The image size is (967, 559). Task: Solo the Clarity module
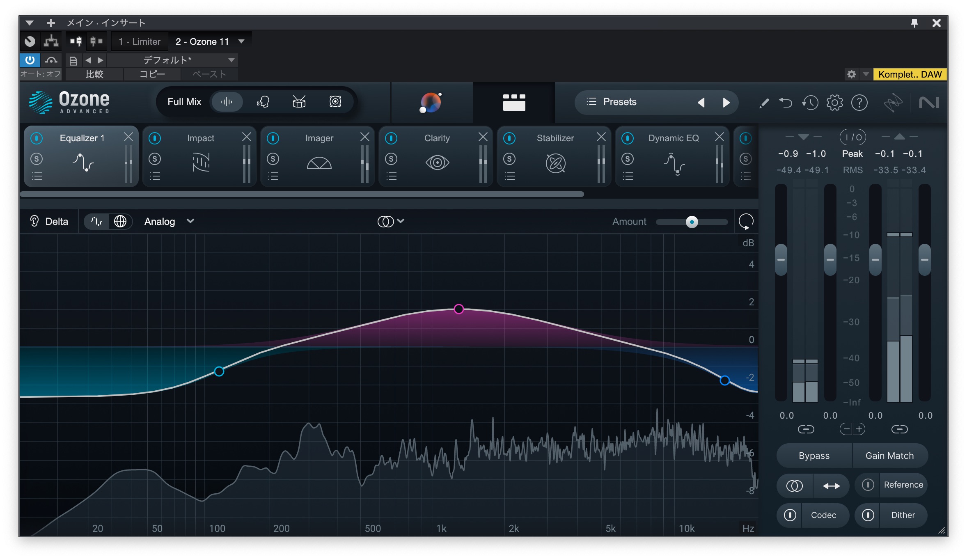(x=391, y=159)
